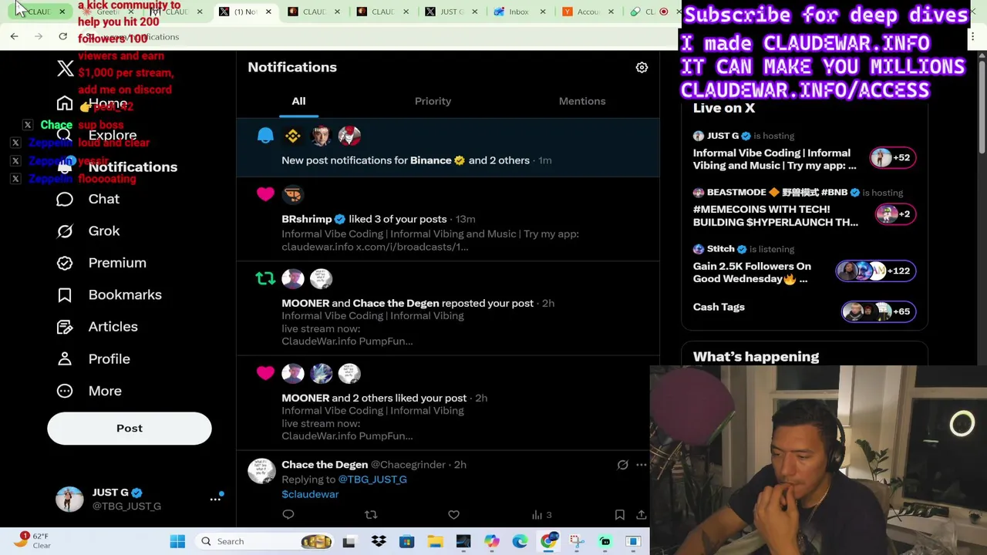Open Notifications settings gear

coord(642,67)
